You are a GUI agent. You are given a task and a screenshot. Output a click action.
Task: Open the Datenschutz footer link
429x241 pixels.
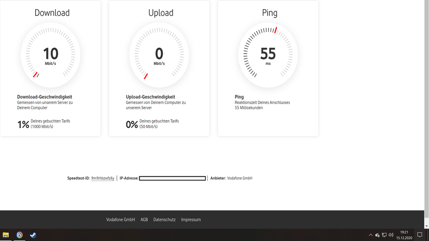click(x=164, y=220)
